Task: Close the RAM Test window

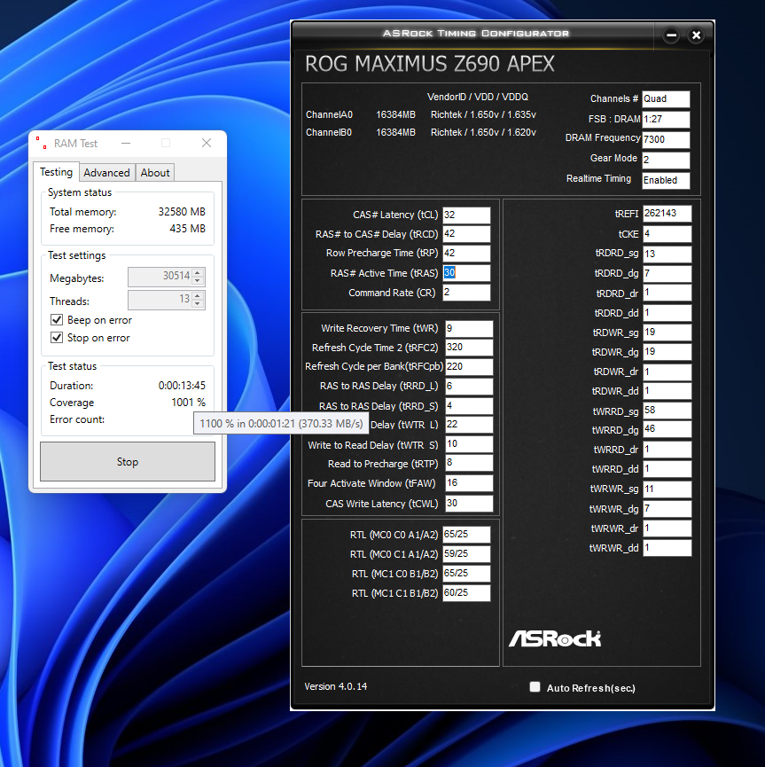Action: [x=207, y=143]
